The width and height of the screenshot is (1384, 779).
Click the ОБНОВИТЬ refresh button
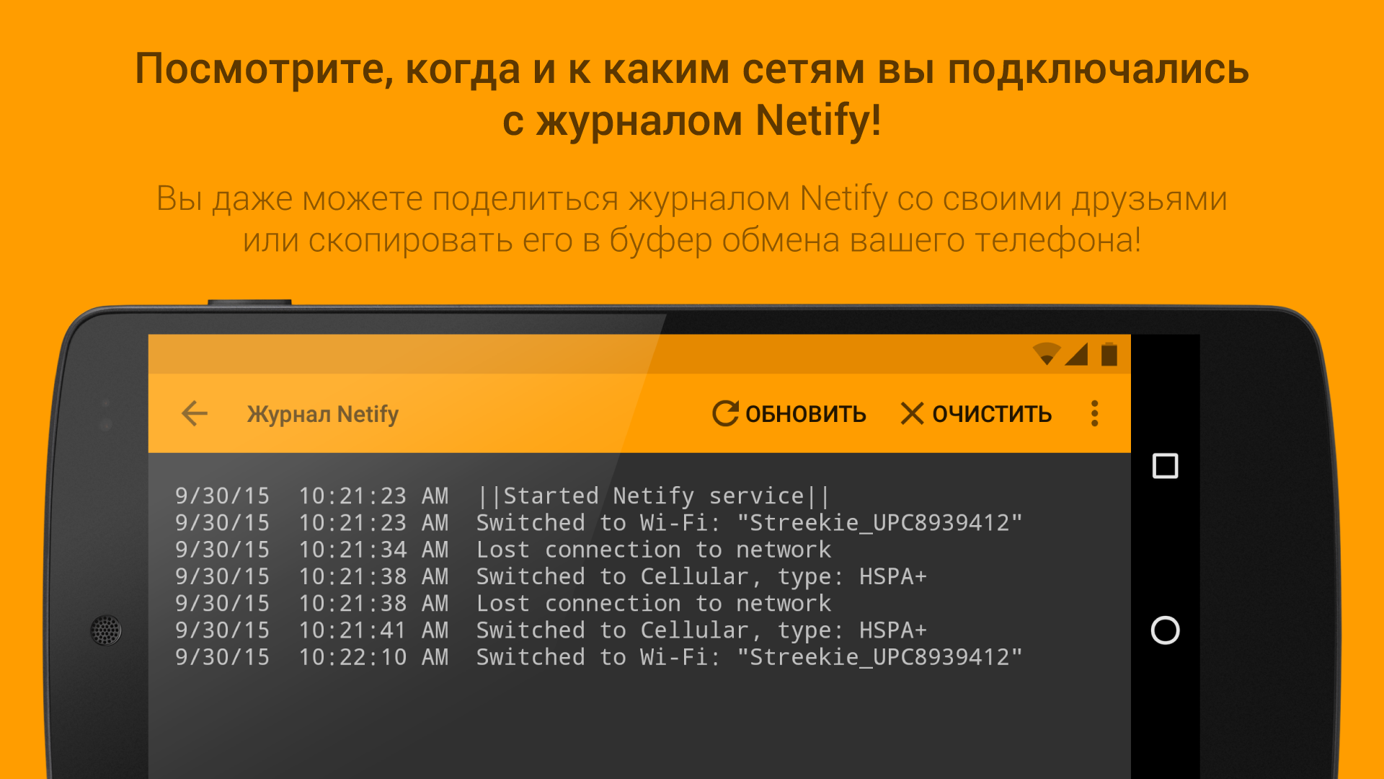click(789, 413)
